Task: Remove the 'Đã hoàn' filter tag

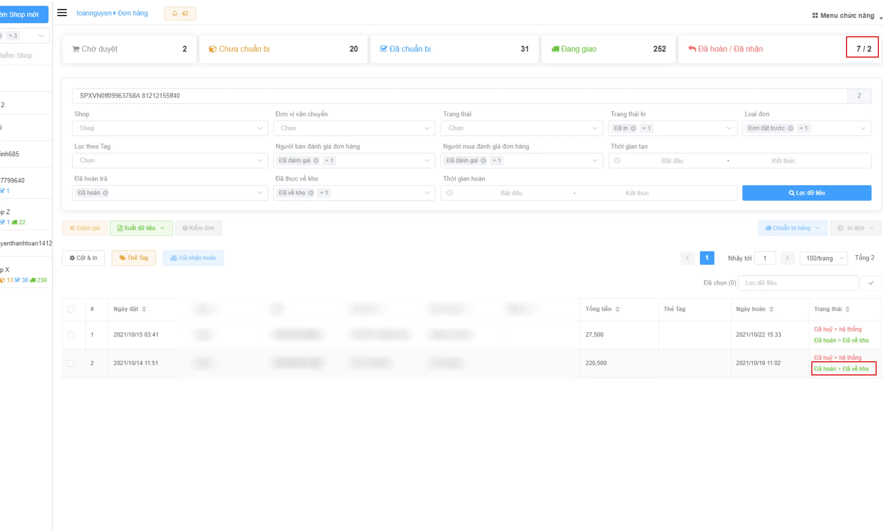Action: pos(105,193)
